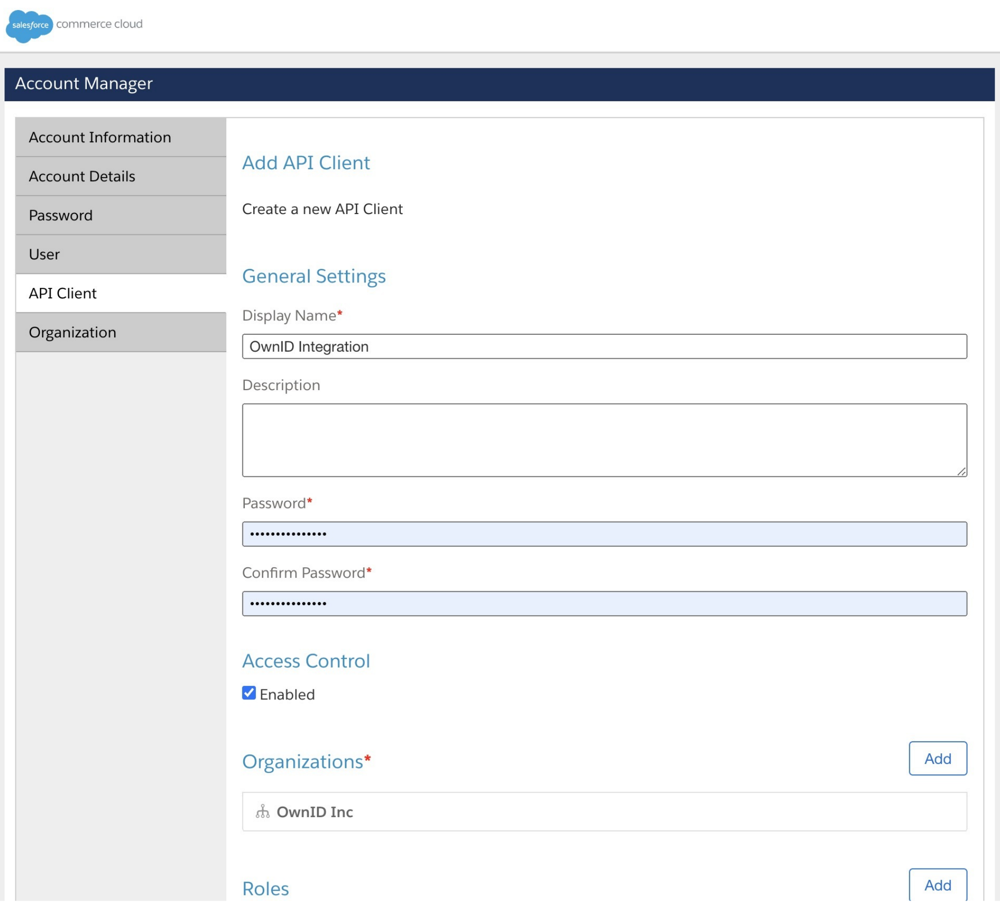Click the Add API Client heading link
This screenshot has height=903, width=1000.
306,163
